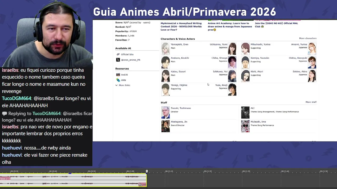337x189 pixels.
Task: Open Murasaki, Ima staff name link
Action: pyautogui.click(x=258, y=122)
